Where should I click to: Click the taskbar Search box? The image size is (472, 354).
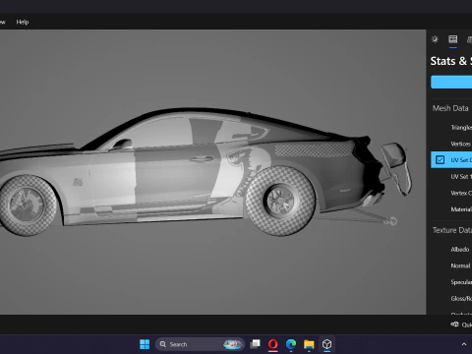200,344
